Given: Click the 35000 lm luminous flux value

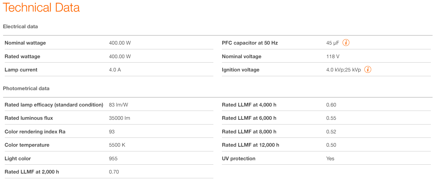Looking at the screenshot, I should (x=120, y=118).
